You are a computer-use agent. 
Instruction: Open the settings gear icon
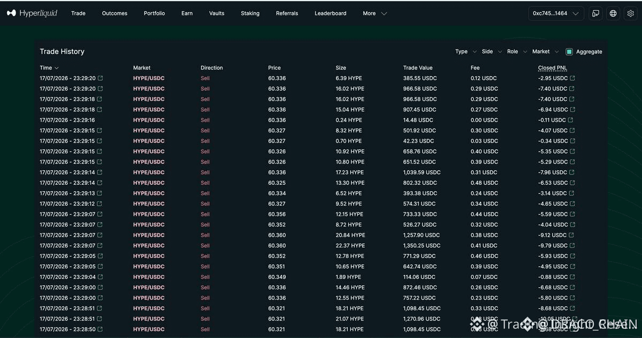[x=630, y=13]
